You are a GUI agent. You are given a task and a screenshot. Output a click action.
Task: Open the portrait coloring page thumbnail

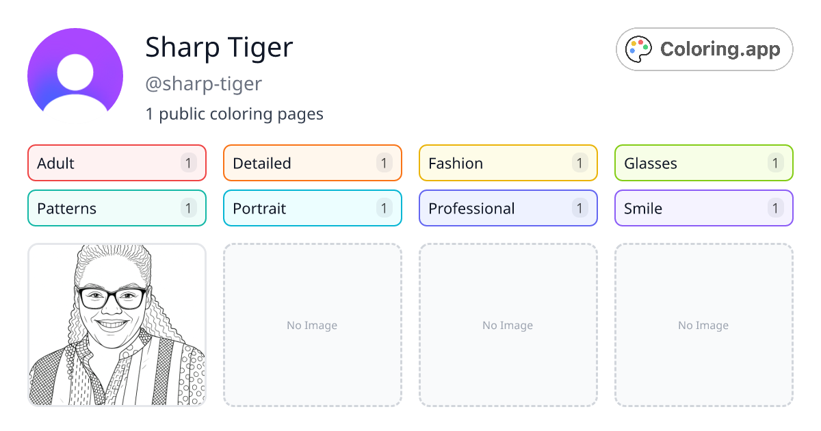point(117,325)
